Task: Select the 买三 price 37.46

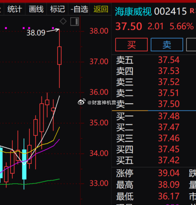Action: (169, 138)
